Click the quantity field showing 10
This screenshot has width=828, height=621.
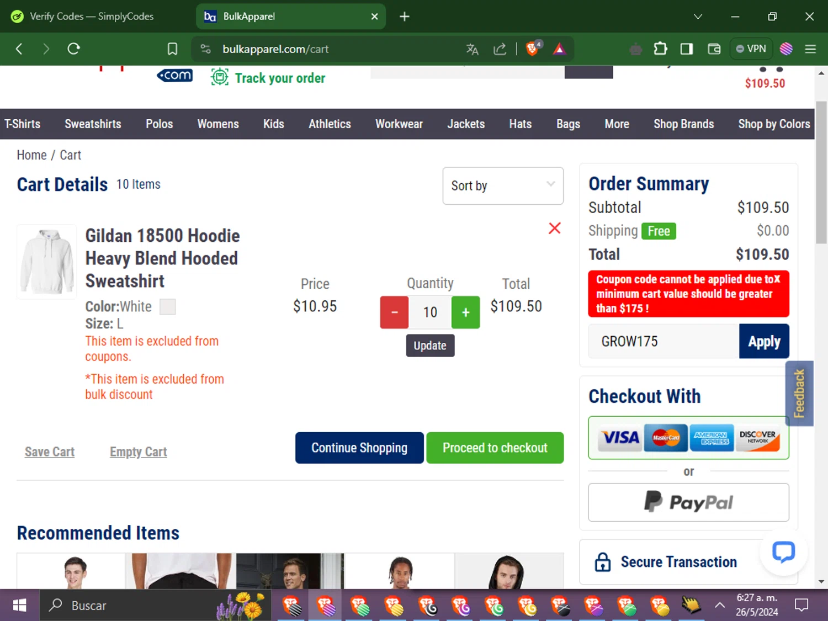430,312
